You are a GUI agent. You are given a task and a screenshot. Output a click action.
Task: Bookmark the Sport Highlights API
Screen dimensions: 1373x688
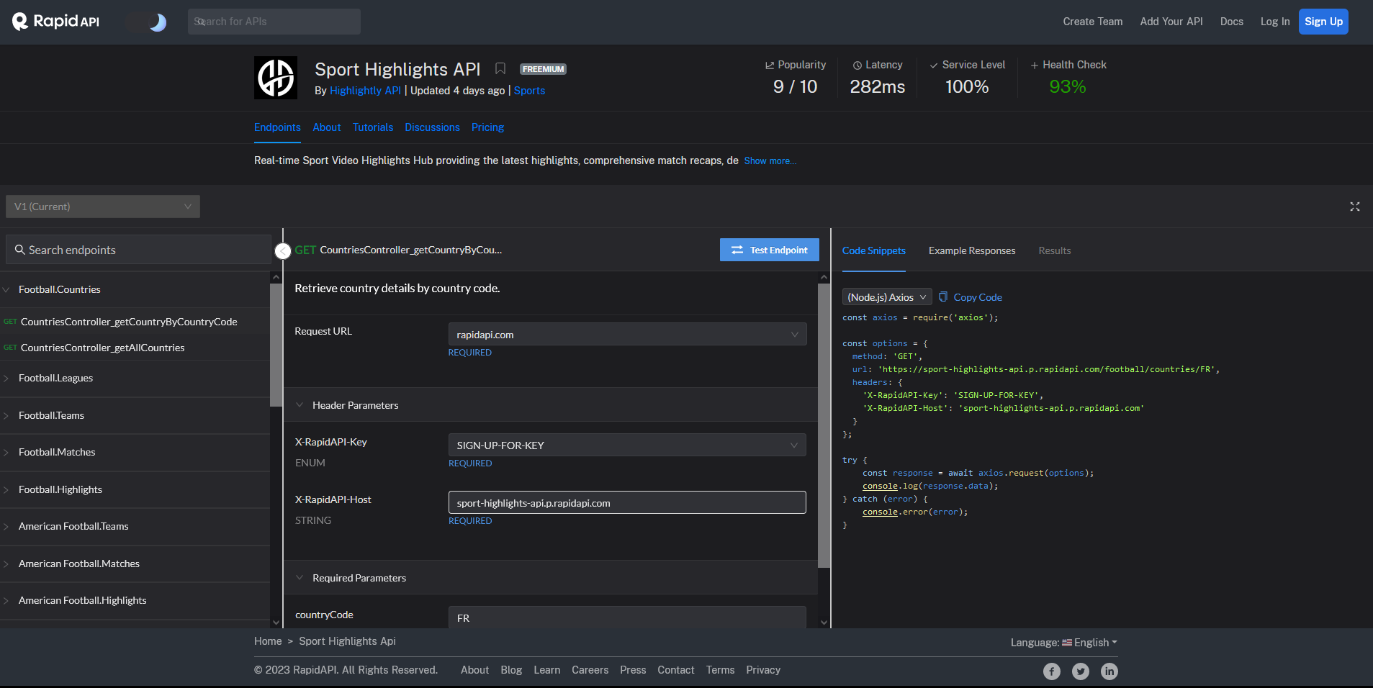coord(500,69)
